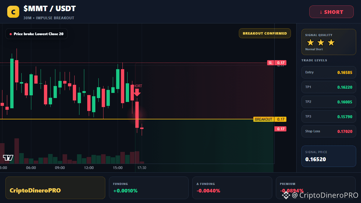Click the TradingView logo on chart

[8, 157]
